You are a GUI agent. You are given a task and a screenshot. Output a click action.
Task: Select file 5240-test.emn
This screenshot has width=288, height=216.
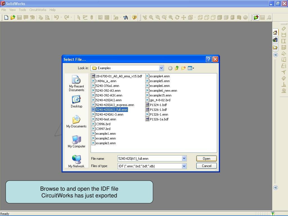coord(104,119)
